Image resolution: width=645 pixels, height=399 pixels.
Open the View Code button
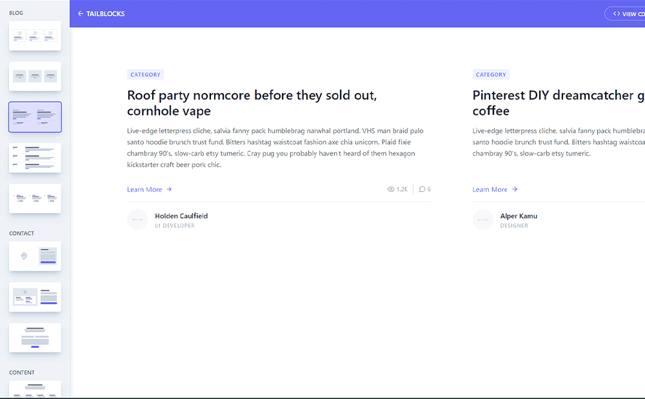(x=627, y=14)
